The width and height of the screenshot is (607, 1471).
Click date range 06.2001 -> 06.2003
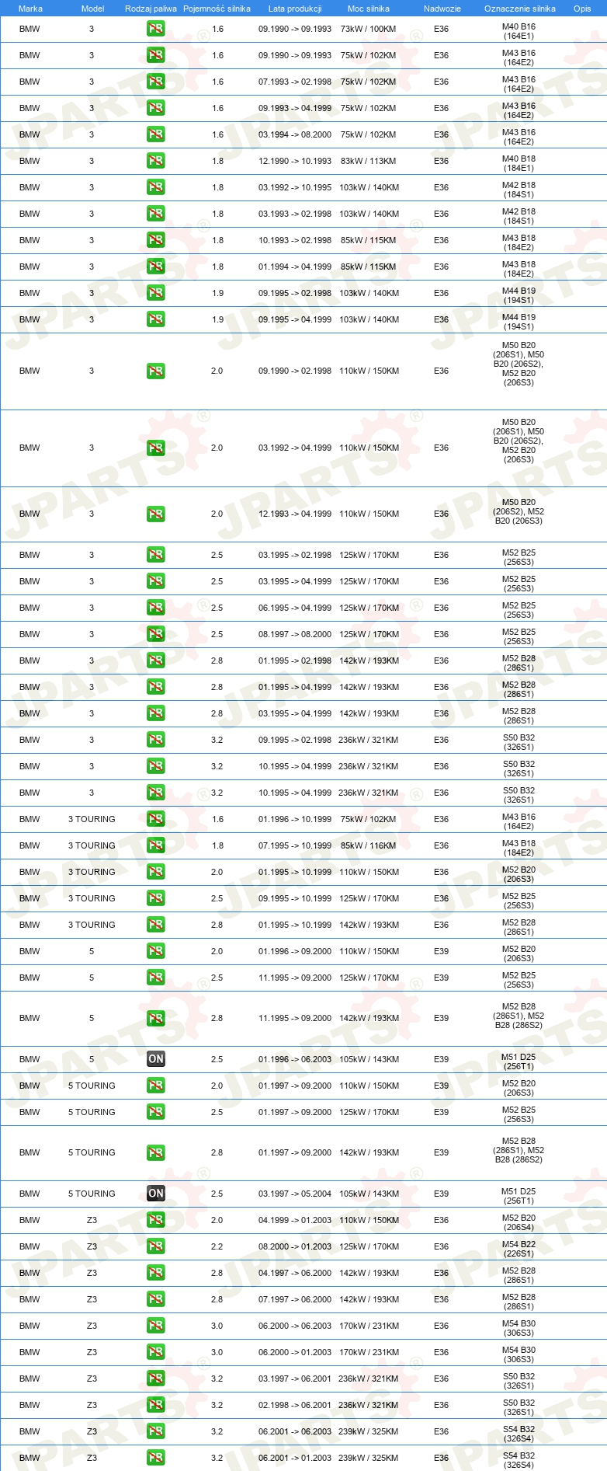[x=295, y=1431]
